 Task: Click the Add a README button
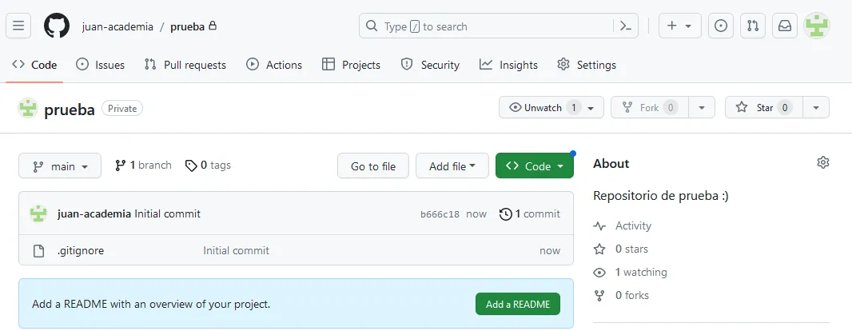tap(517, 304)
